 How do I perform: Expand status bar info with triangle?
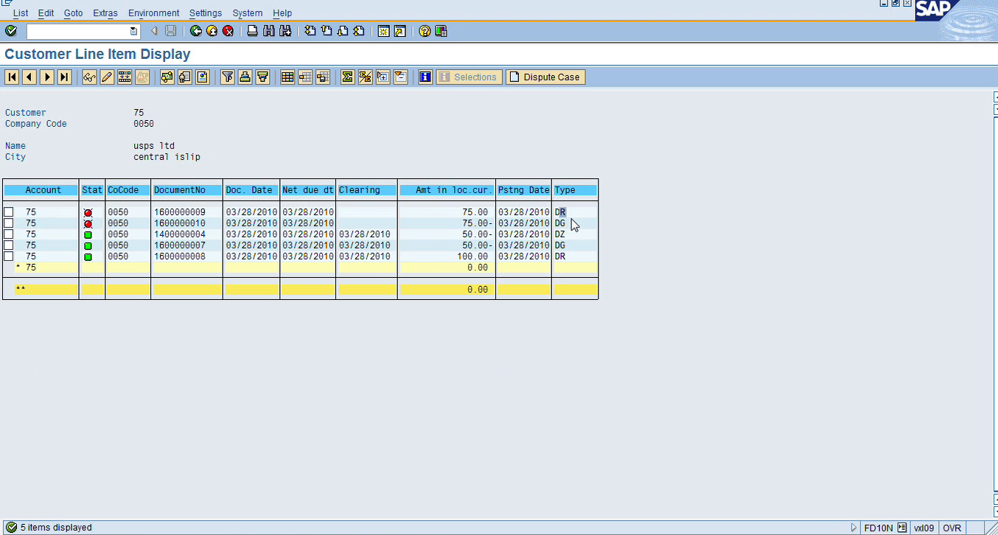tap(854, 528)
